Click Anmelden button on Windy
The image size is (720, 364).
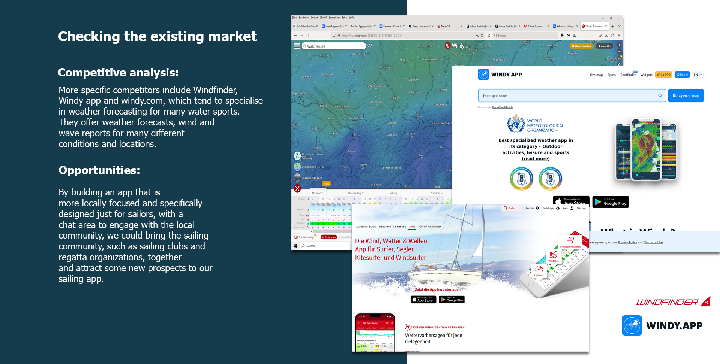click(x=604, y=46)
